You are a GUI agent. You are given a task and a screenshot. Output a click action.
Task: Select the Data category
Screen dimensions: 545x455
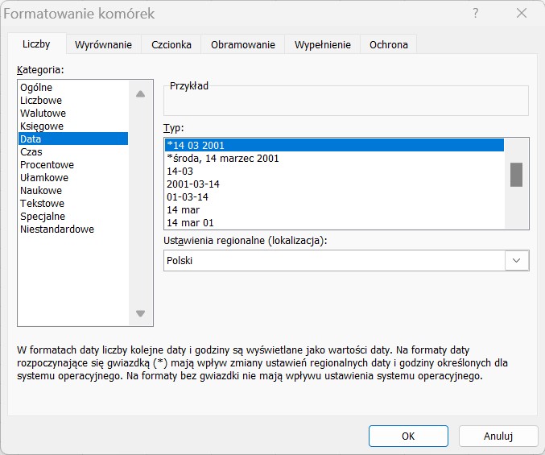click(73, 139)
